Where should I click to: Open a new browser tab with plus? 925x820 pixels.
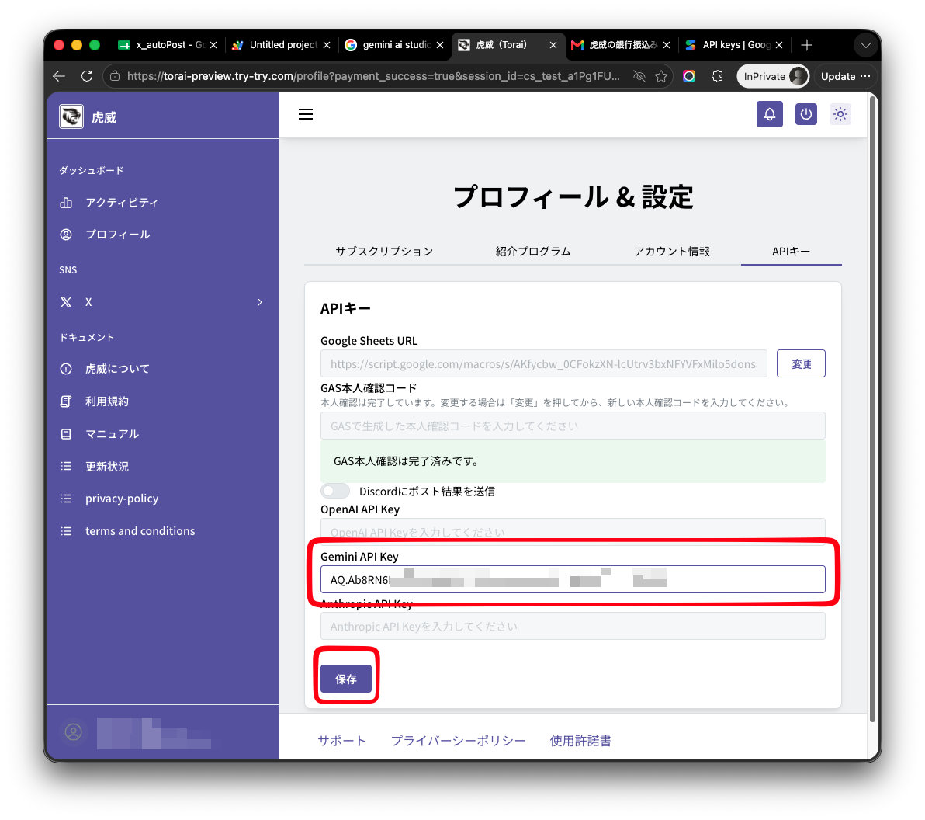click(x=807, y=45)
